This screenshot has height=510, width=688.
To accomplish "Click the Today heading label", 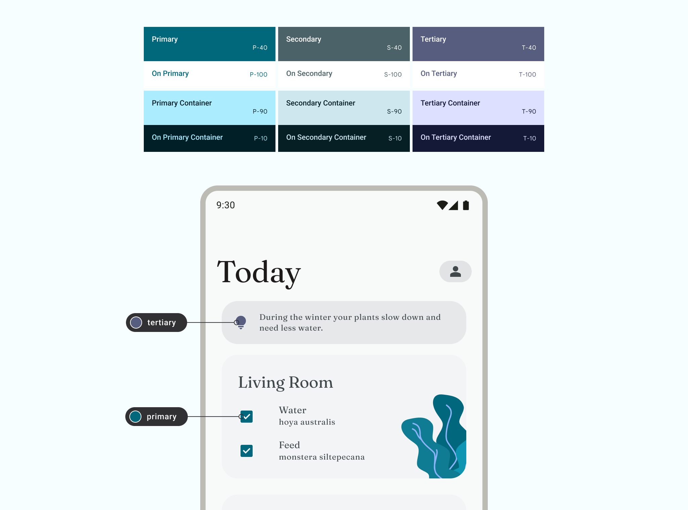I will pos(259,271).
